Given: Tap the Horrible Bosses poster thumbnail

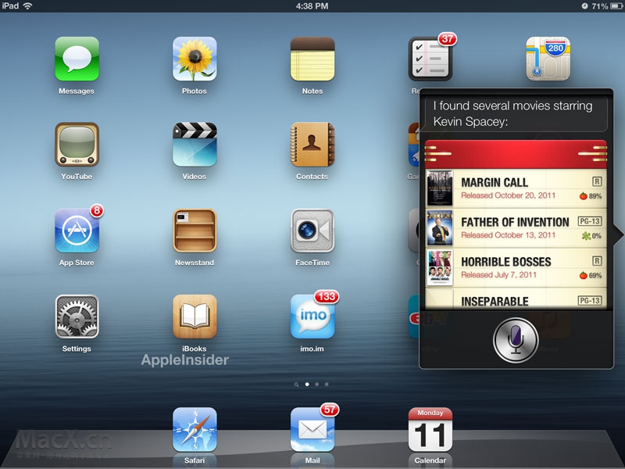Looking at the screenshot, I should tap(440, 267).
